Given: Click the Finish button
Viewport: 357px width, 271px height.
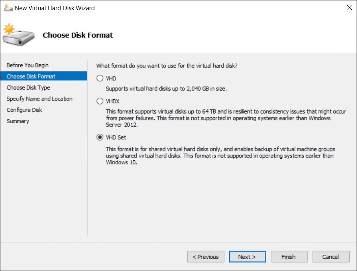Looking at the screenshot, I should click(289, 257).
